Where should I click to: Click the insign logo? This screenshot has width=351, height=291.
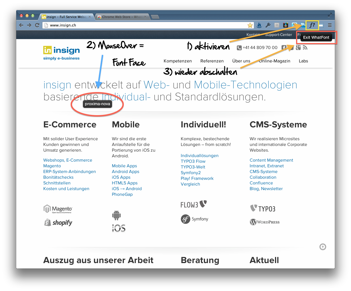tap(61, 53)
